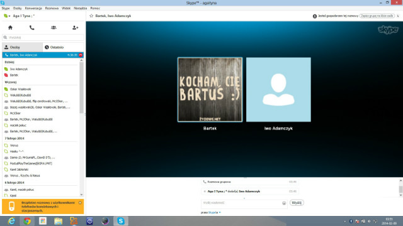The image size is (403, 226).
Task: End call with red hang-up button
Action: (x=81, y=55)
